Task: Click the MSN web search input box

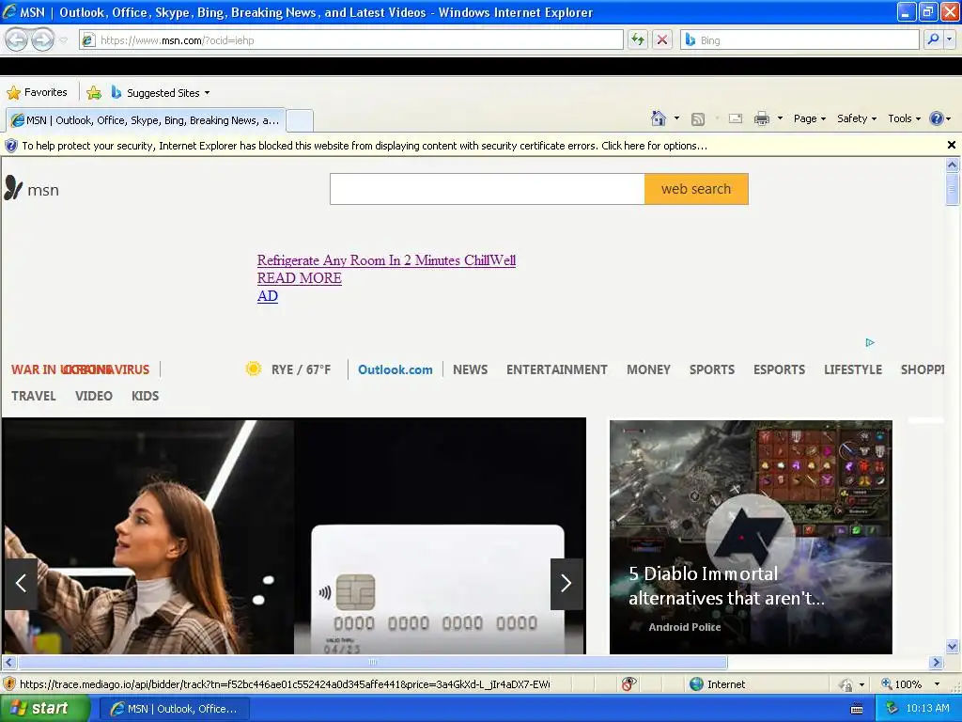Action: (488, 188)
